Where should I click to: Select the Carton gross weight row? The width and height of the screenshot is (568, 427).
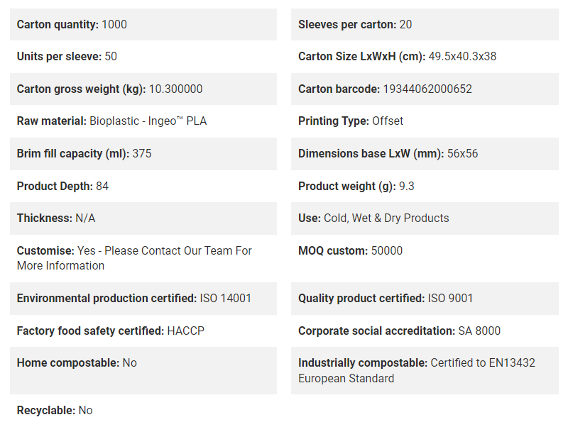click(143, 89)
